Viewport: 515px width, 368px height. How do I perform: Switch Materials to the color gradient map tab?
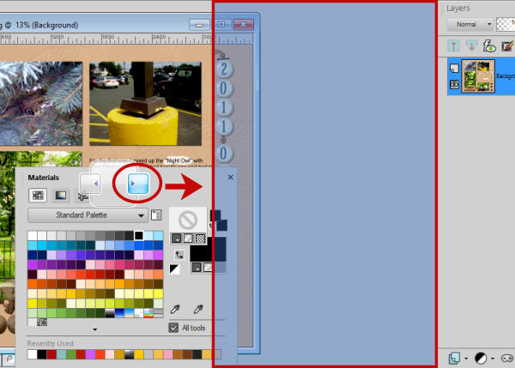click(x=61, y=196)
